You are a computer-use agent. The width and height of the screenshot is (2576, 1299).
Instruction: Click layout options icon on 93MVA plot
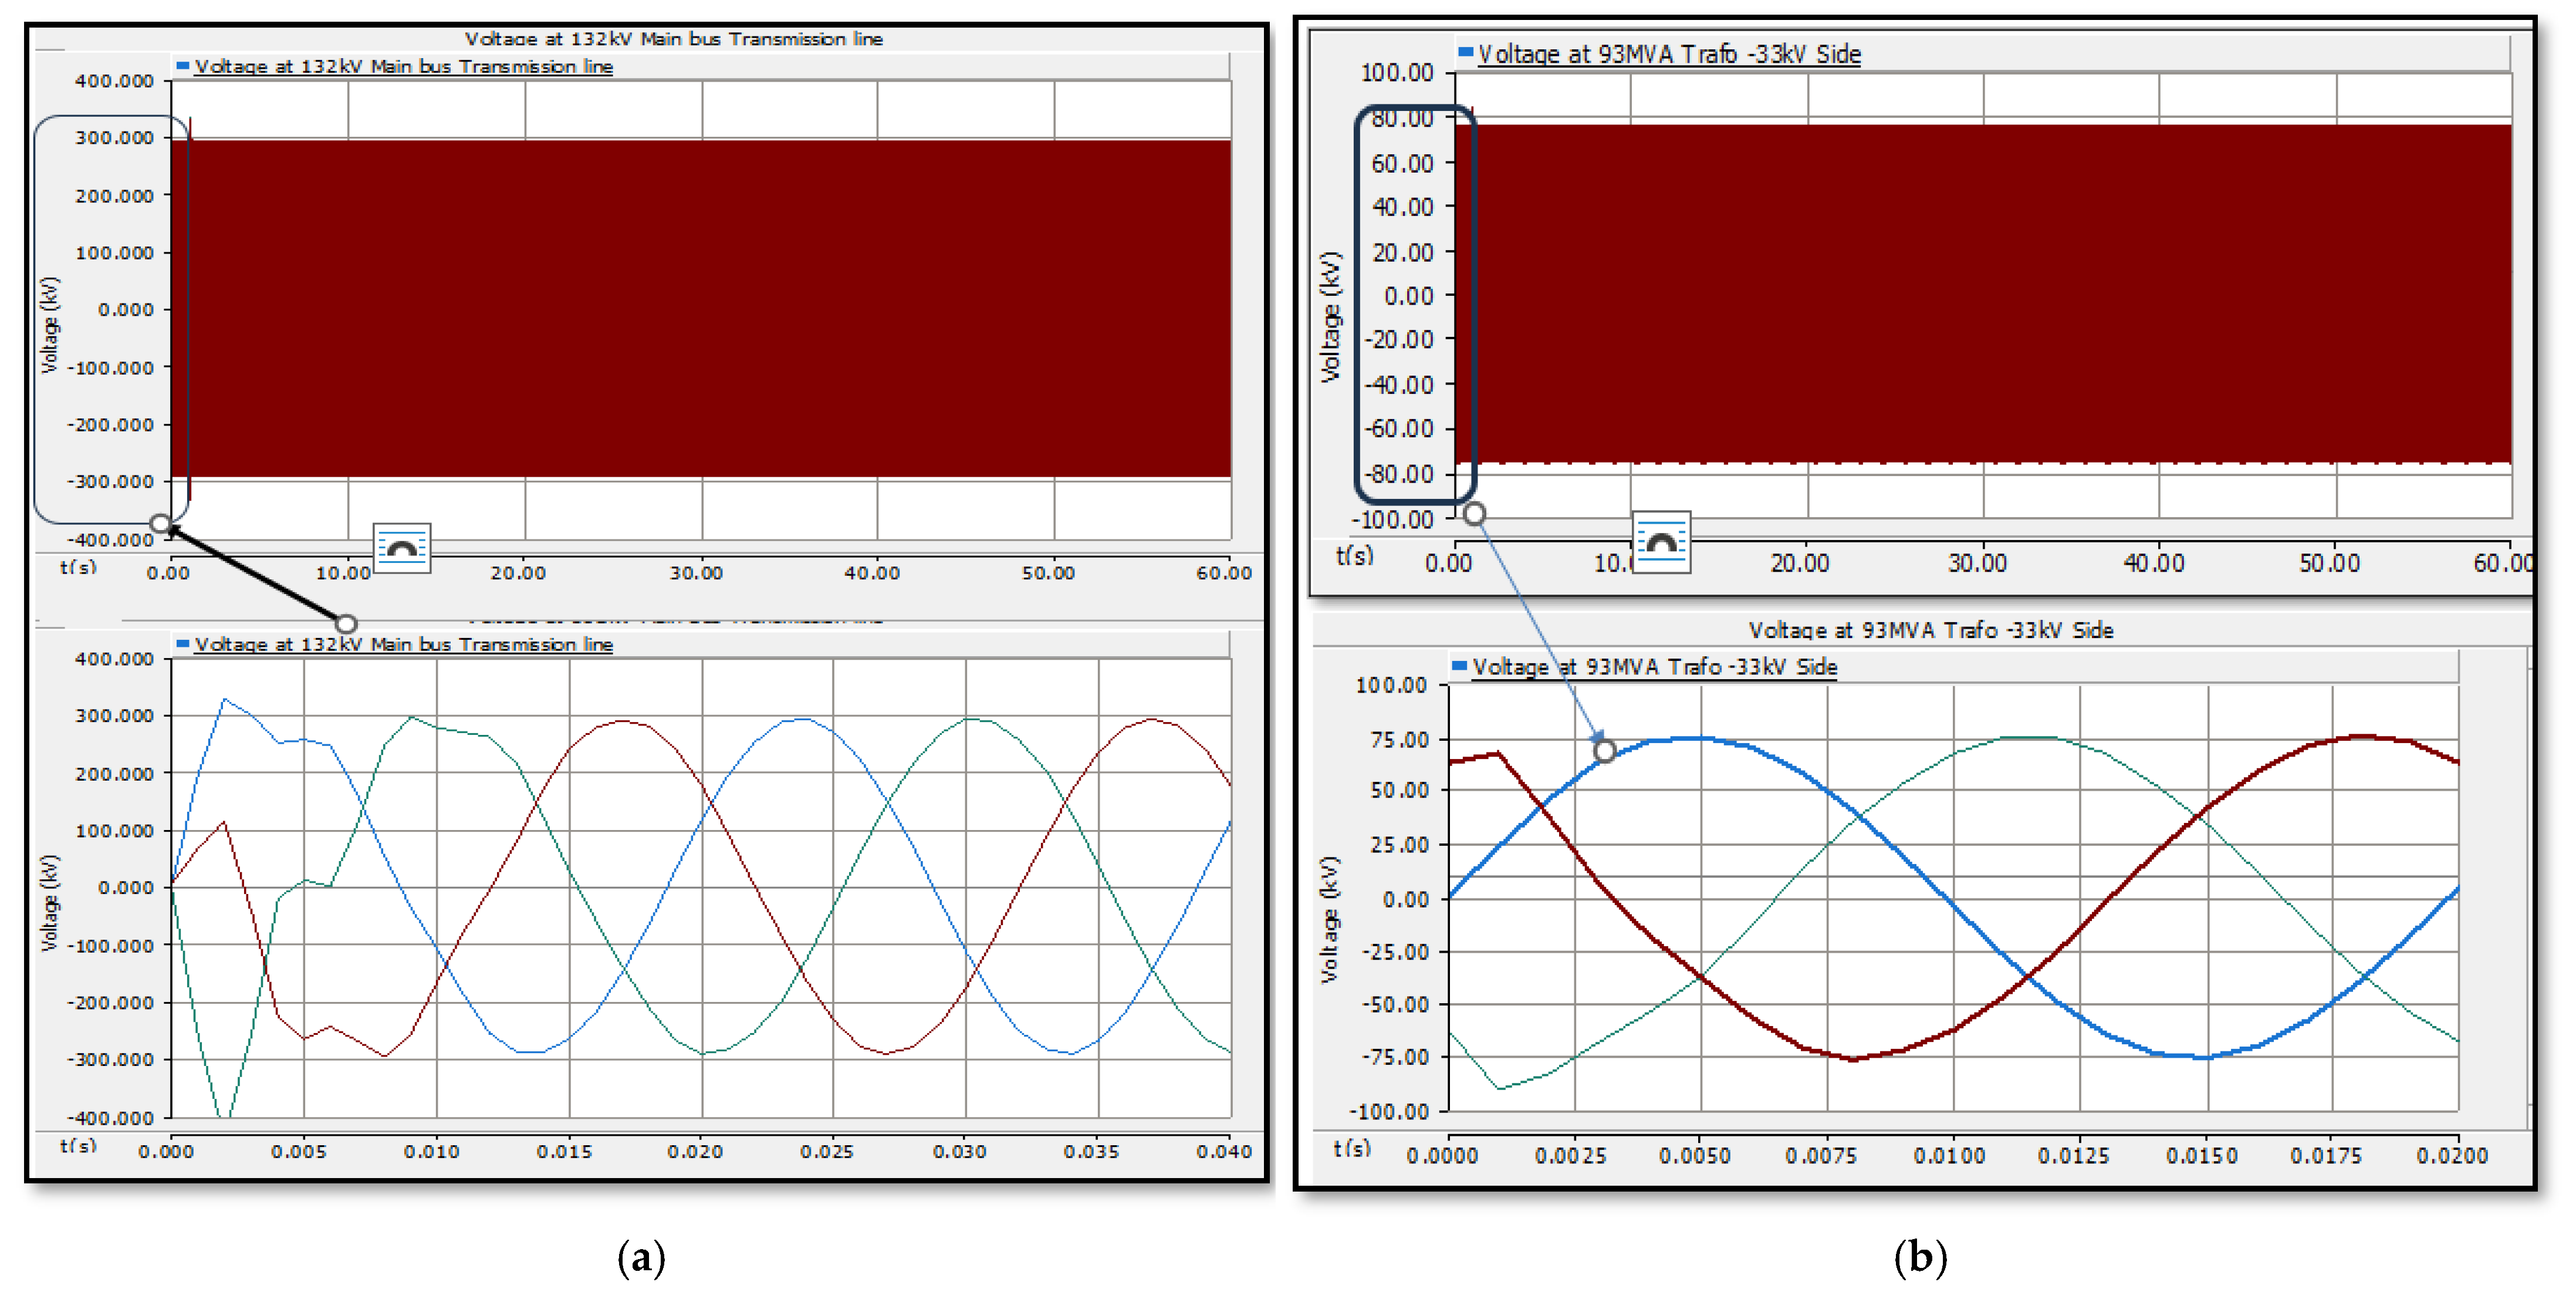tap(1661, 543)
